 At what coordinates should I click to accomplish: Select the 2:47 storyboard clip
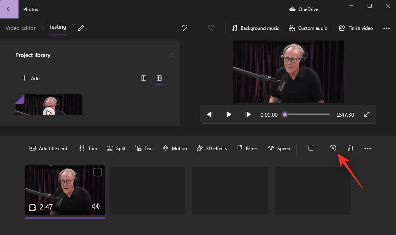click(x=65, y=190)
